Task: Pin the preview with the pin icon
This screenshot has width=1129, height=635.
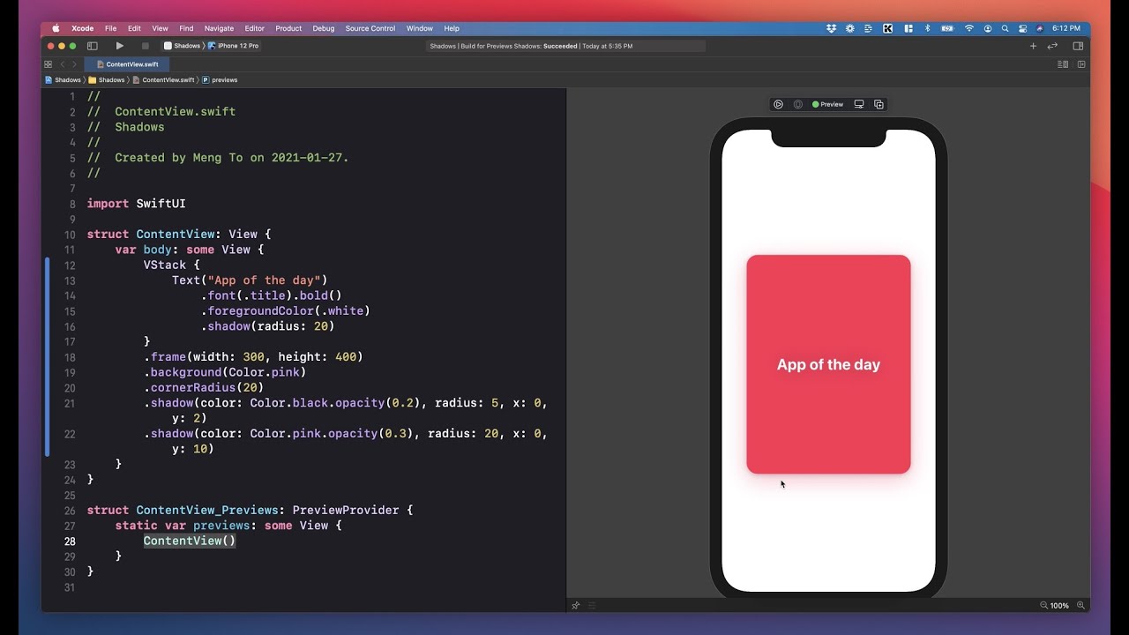Action: point(576,606)
